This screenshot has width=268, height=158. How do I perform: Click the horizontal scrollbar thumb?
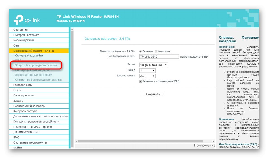pos(140,141)
